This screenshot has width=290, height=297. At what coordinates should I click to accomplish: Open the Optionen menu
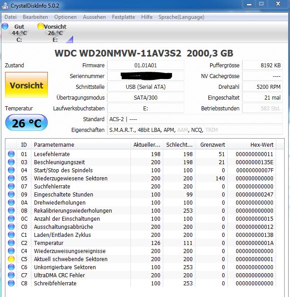pyautogui.click(x=65, y=17)
